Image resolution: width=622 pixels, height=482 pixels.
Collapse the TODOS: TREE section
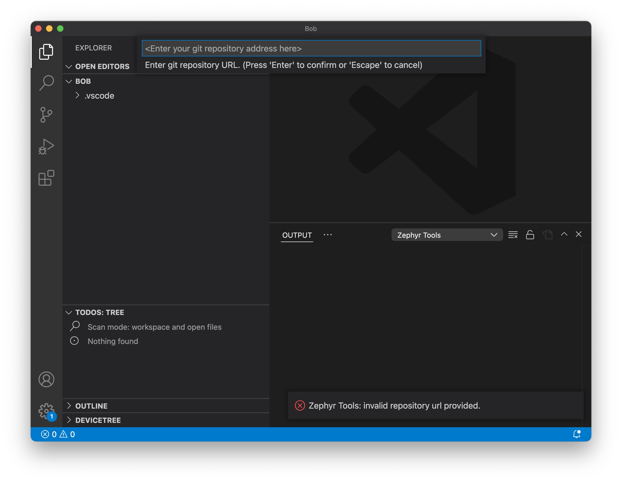99,312
